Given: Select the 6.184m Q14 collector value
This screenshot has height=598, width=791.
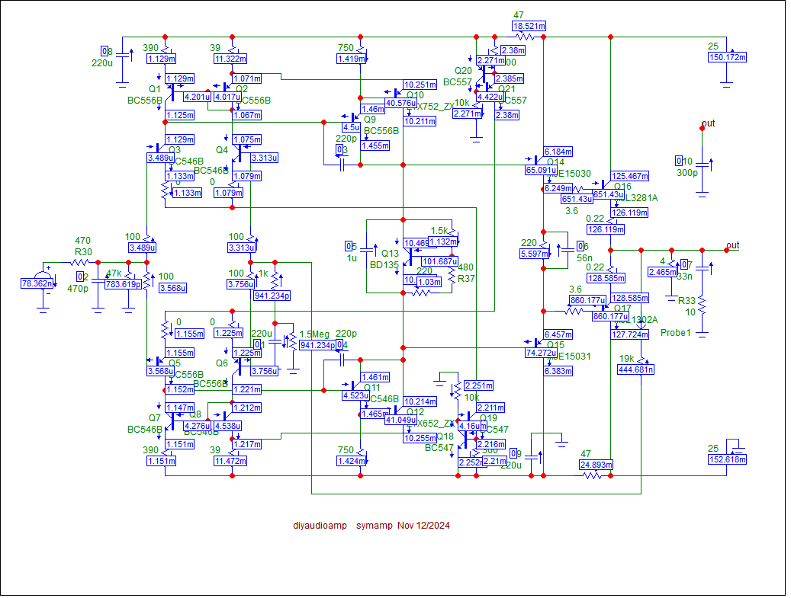Looking at the screenshot, I should point(558,152).
